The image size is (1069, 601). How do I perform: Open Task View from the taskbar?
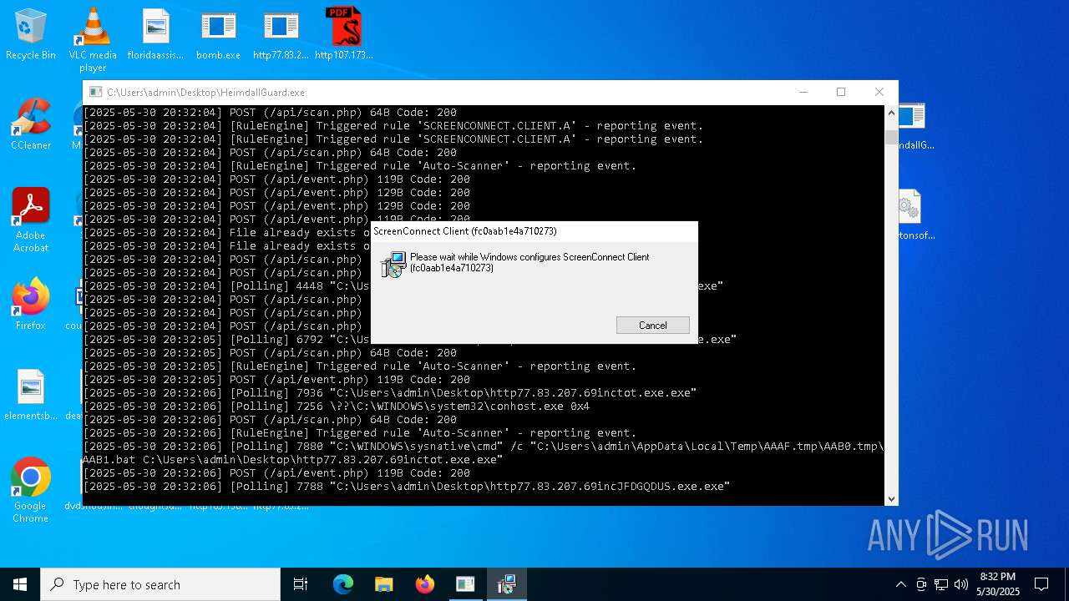(301, 584)
